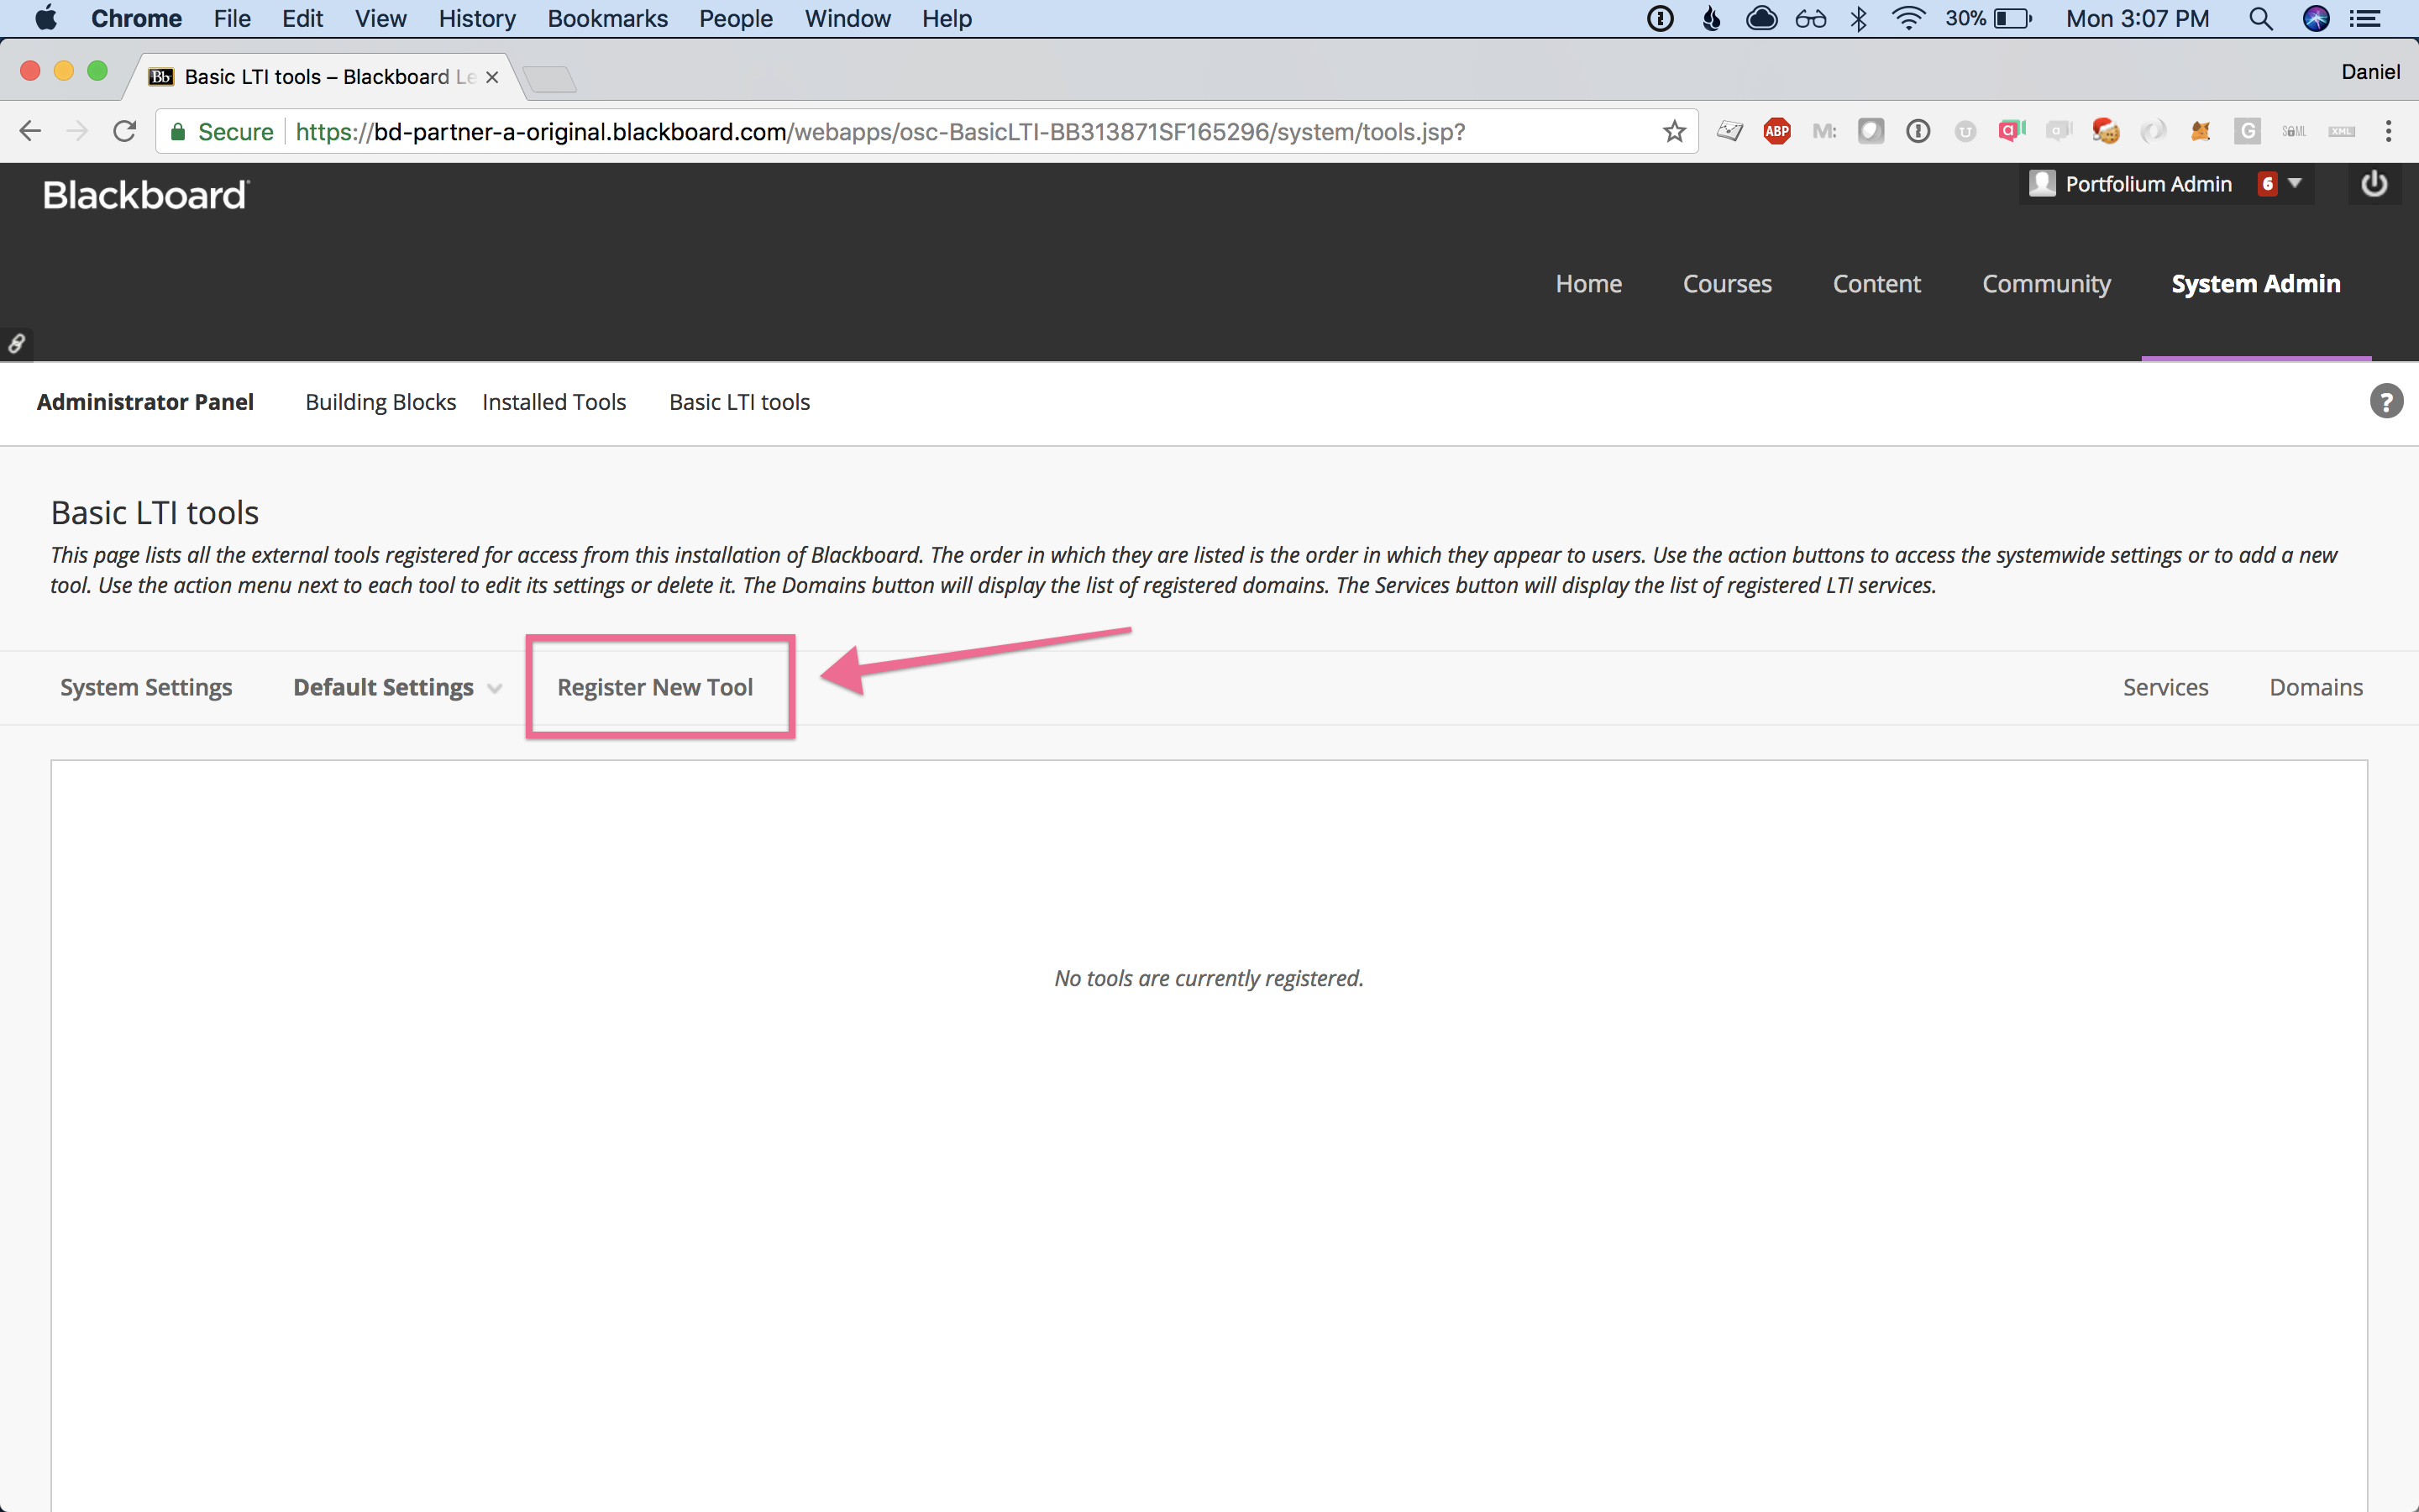Open macOS Spotlight search icon
Image resolution: width=2419 pixels, height=1512 pixels.
[x=2260, y=19]
